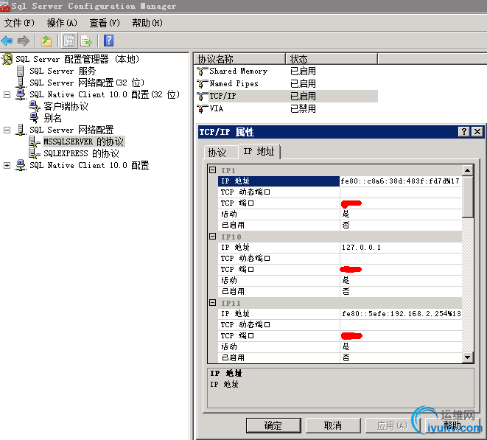Viewport: 487px width, 440px height.
Task: Click the 客户端协议 tree icon
Action: point(34,106)
